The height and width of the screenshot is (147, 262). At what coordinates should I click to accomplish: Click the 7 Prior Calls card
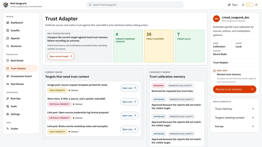pyautogui.click(x=190, y=46)
